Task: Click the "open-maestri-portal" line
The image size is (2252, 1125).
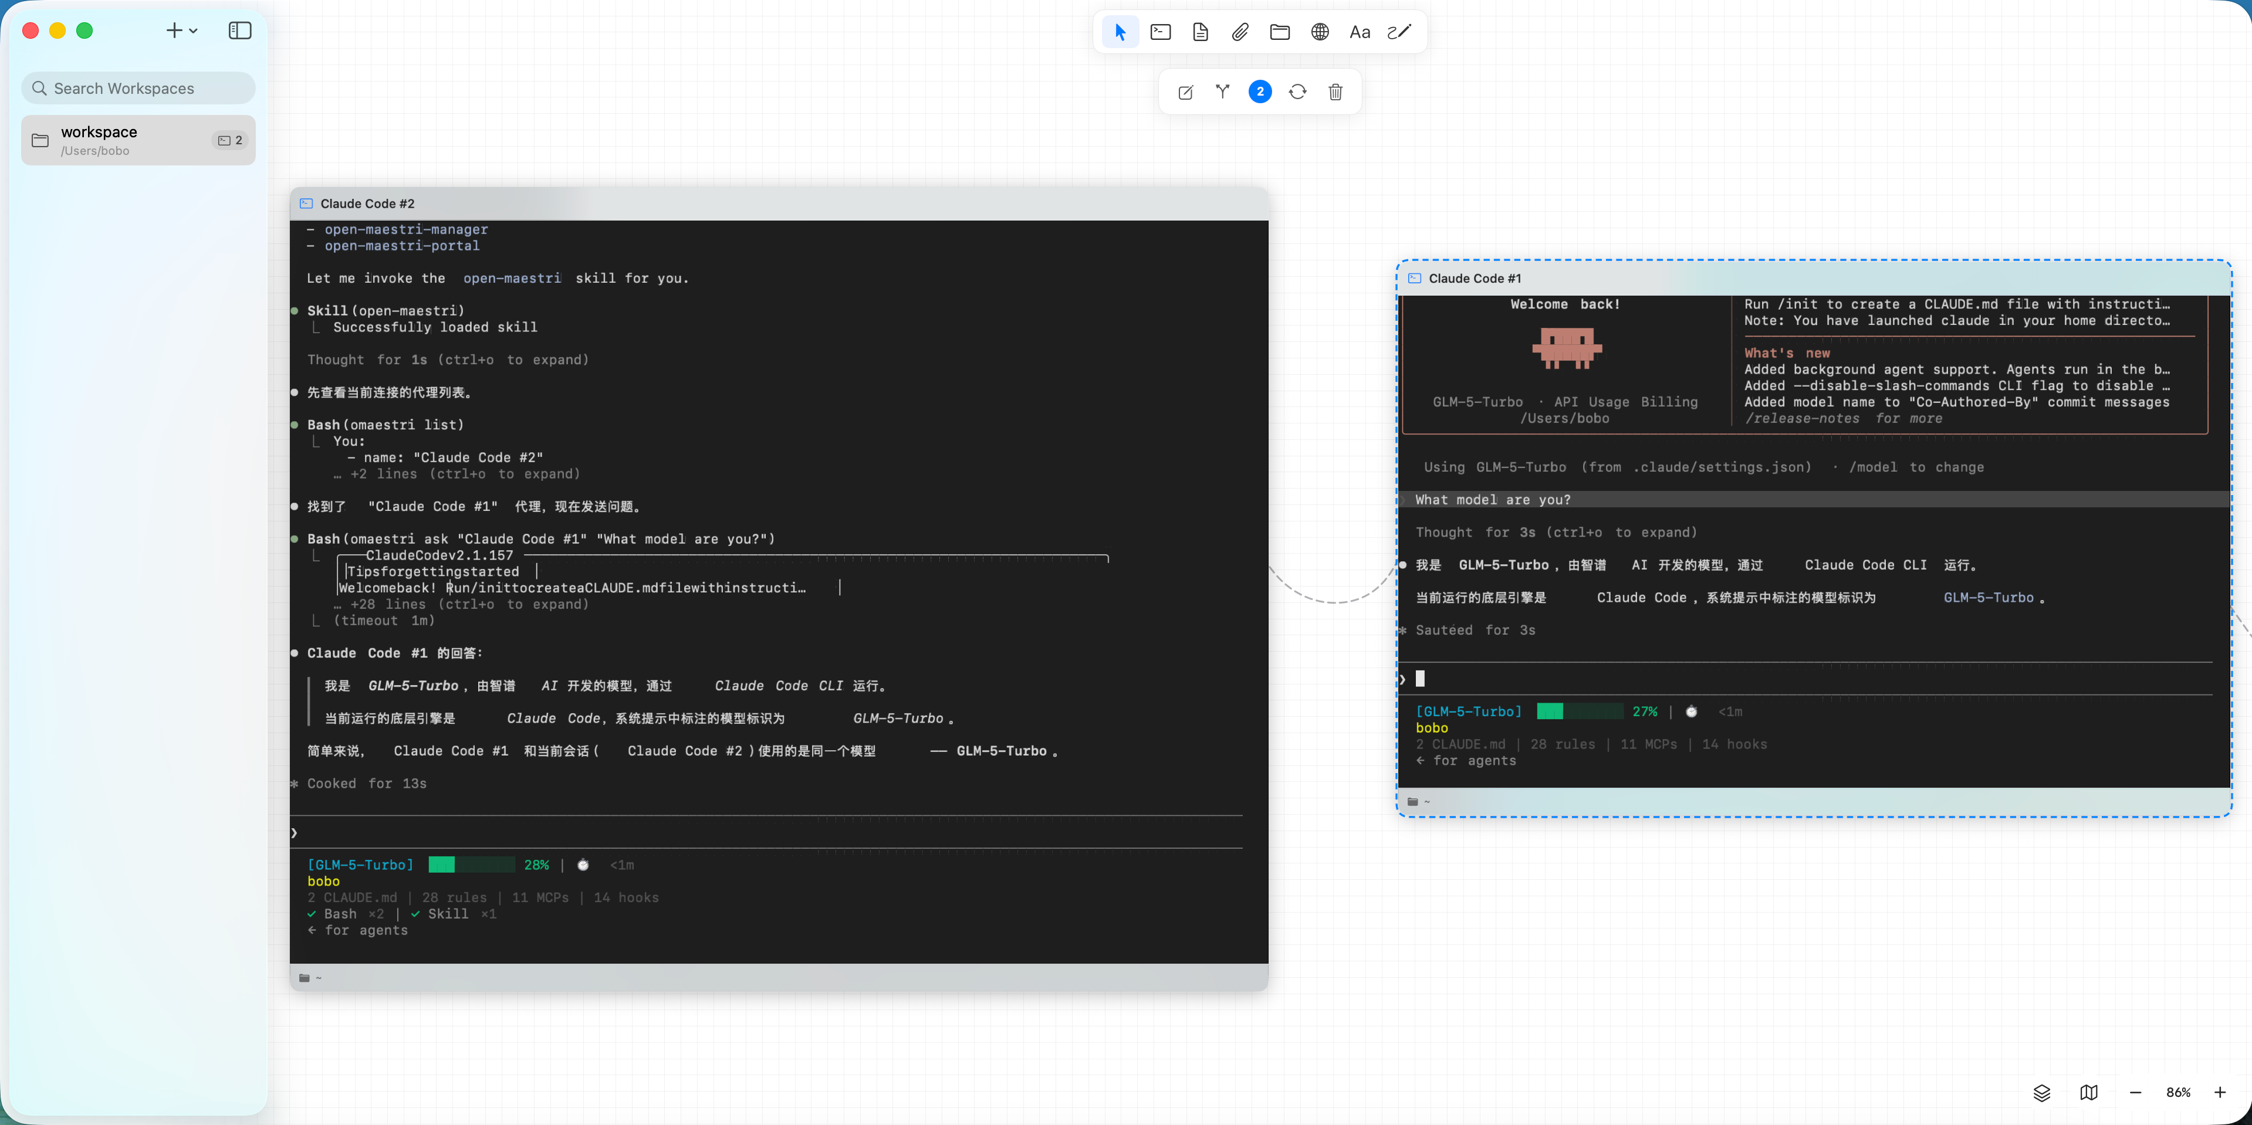Action: [x=401, y=246]
